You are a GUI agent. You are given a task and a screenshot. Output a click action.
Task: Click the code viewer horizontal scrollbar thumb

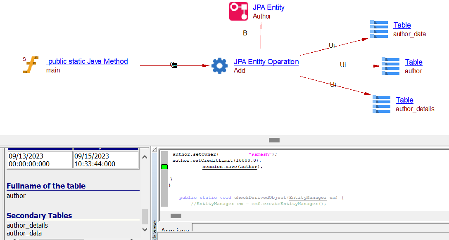click(x=176, y=216)
